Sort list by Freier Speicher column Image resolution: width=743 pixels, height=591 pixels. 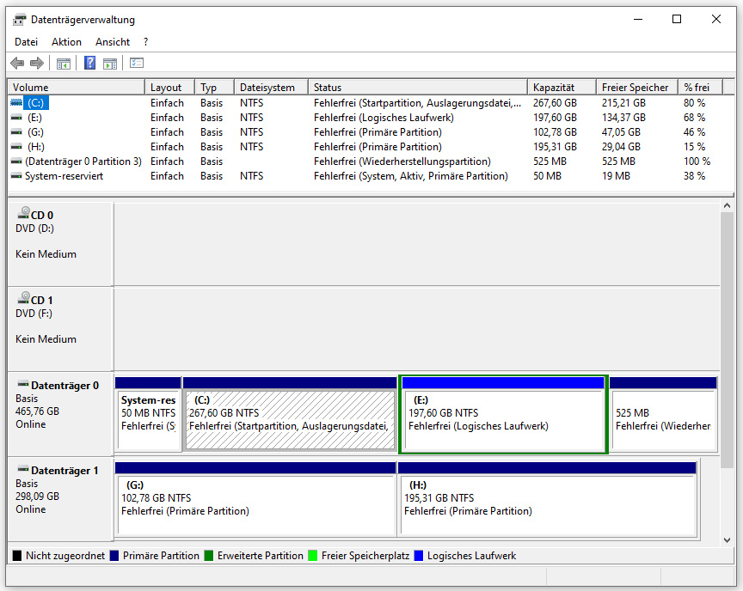636,88
